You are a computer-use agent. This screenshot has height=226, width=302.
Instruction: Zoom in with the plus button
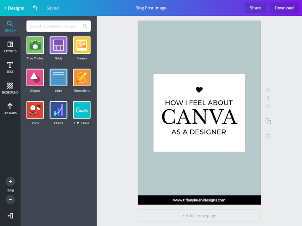[10, 182]
